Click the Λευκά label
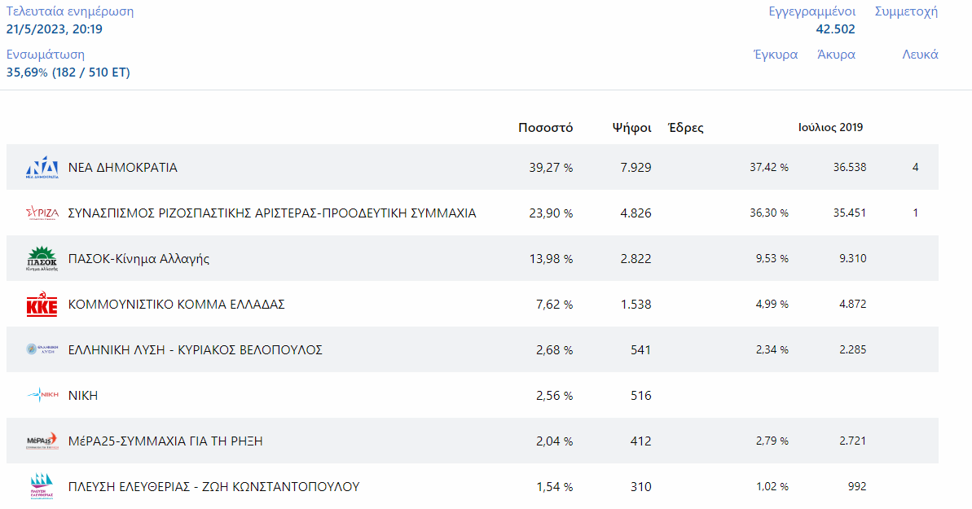This screenshot has height=509, width=972. [920, 55]
